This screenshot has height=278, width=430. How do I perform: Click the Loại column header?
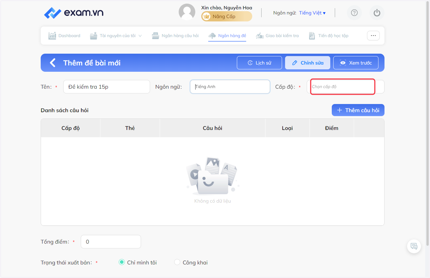click(x=287, y=128)
